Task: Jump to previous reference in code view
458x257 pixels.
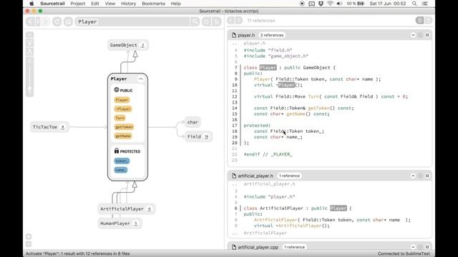Action: (230, 20)
